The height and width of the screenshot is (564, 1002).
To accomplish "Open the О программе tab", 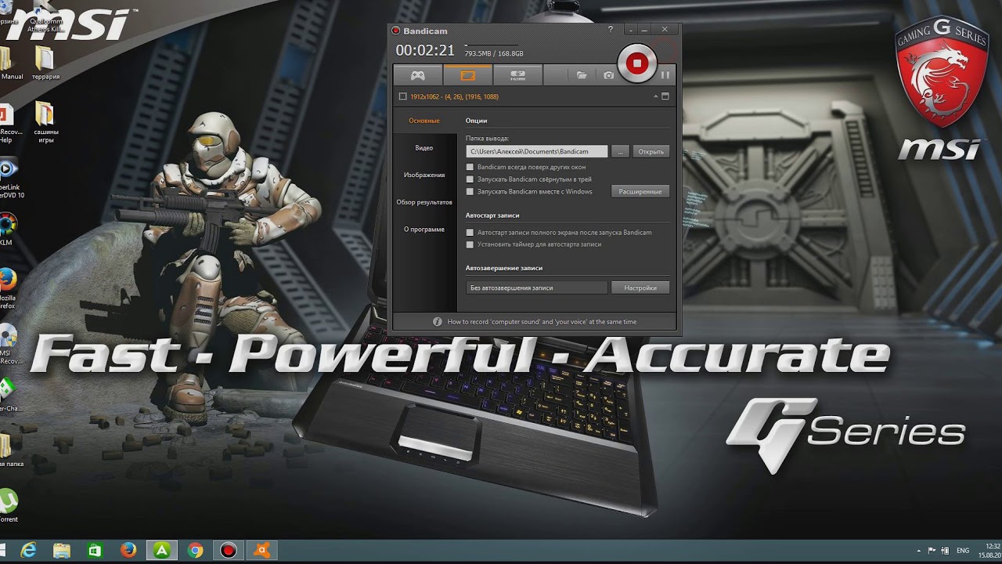I will pyautogui.click(x=424, y=230).
